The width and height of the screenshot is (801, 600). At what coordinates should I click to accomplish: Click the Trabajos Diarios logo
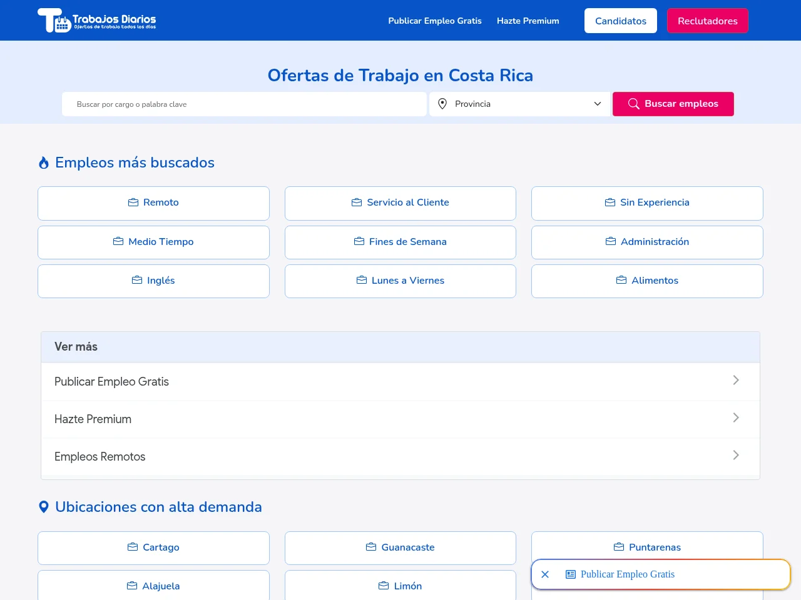[97, 21]
